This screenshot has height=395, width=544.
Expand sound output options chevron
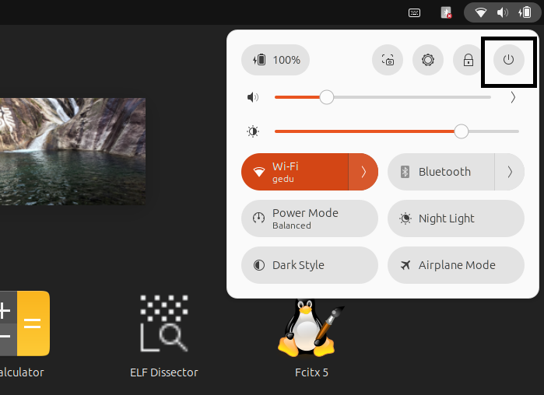513,97
